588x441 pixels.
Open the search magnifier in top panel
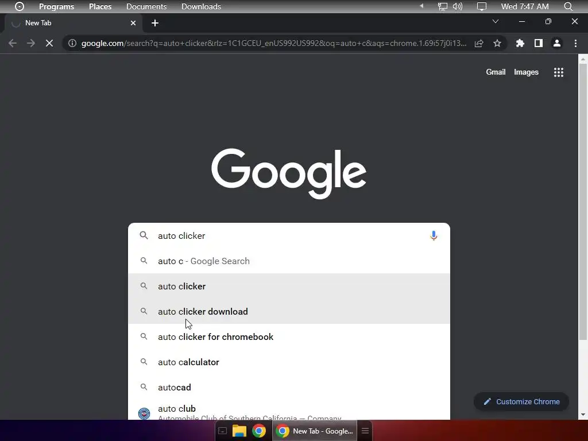pyautogui.click(x=568, y=6)
